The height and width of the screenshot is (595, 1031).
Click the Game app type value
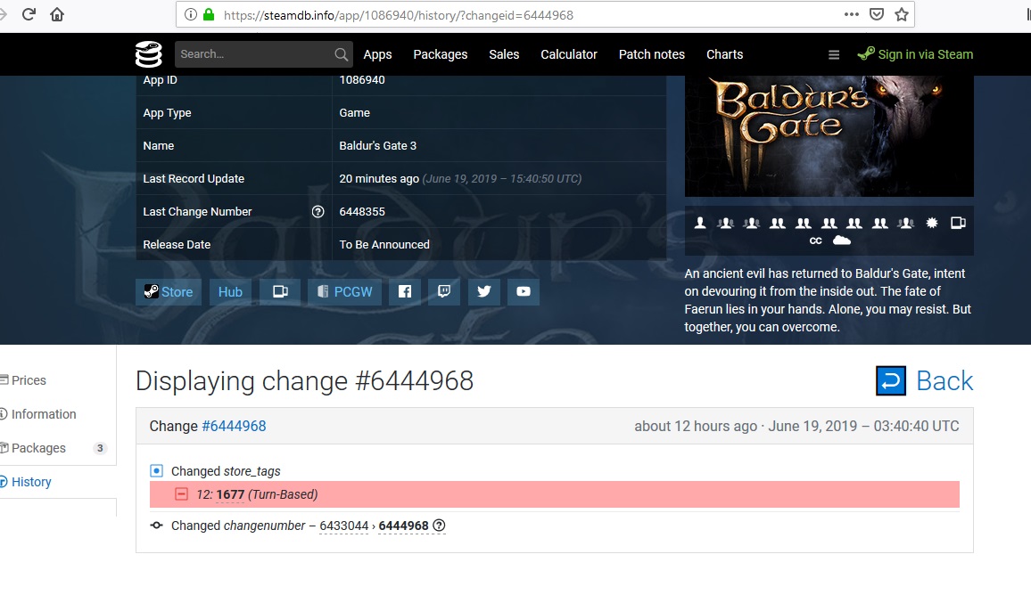tap(354, 113)
